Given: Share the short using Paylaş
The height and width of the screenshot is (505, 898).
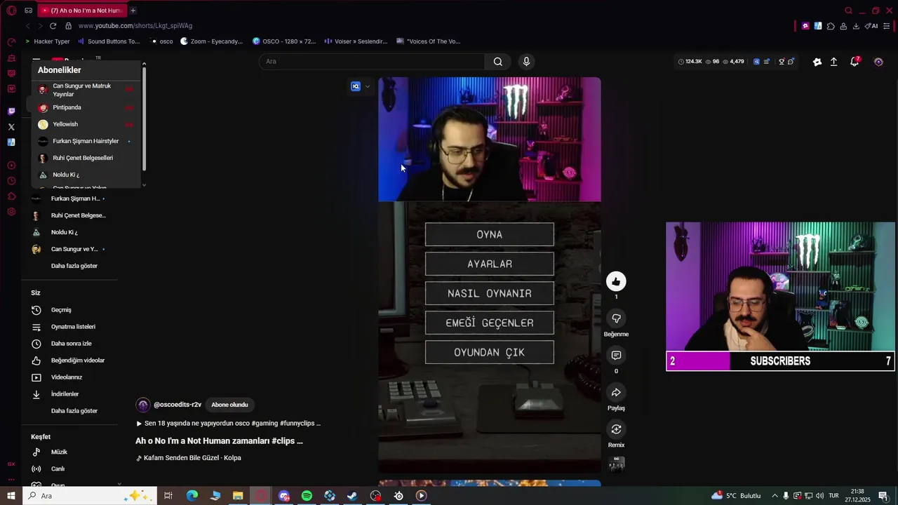Looking at the screenshot, I should point(616,392).
